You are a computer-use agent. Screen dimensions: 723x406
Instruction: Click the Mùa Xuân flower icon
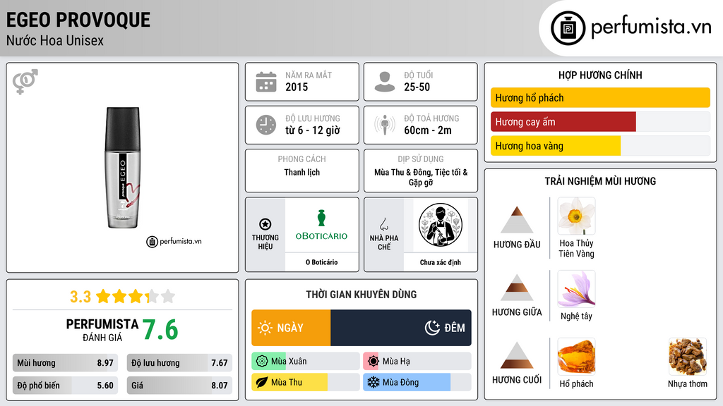tap(262, 362)
